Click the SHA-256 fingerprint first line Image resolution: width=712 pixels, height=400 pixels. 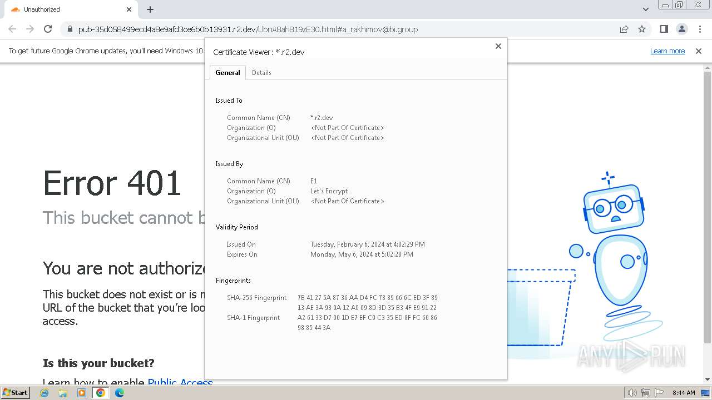(x=368, y=298)
